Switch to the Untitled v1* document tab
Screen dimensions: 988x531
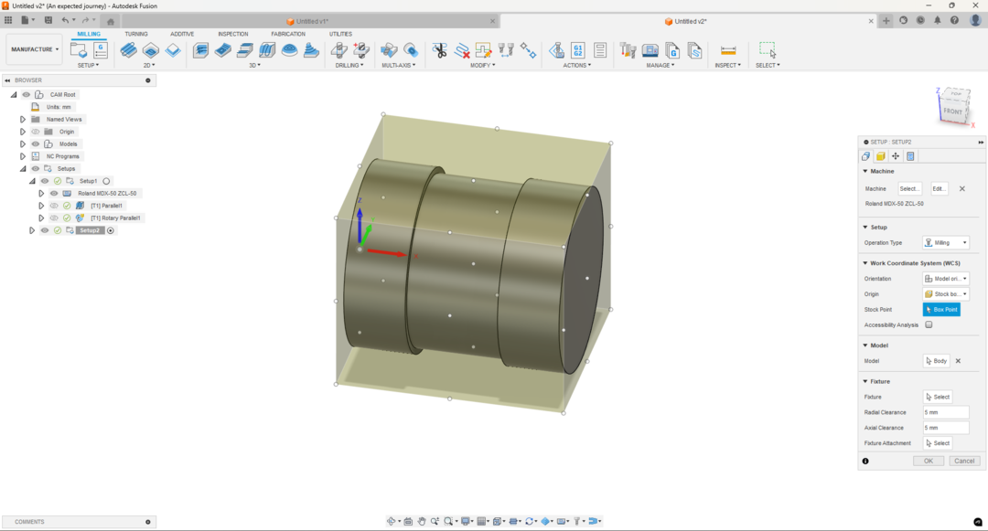pyautogui.click(x=309, y=21)
